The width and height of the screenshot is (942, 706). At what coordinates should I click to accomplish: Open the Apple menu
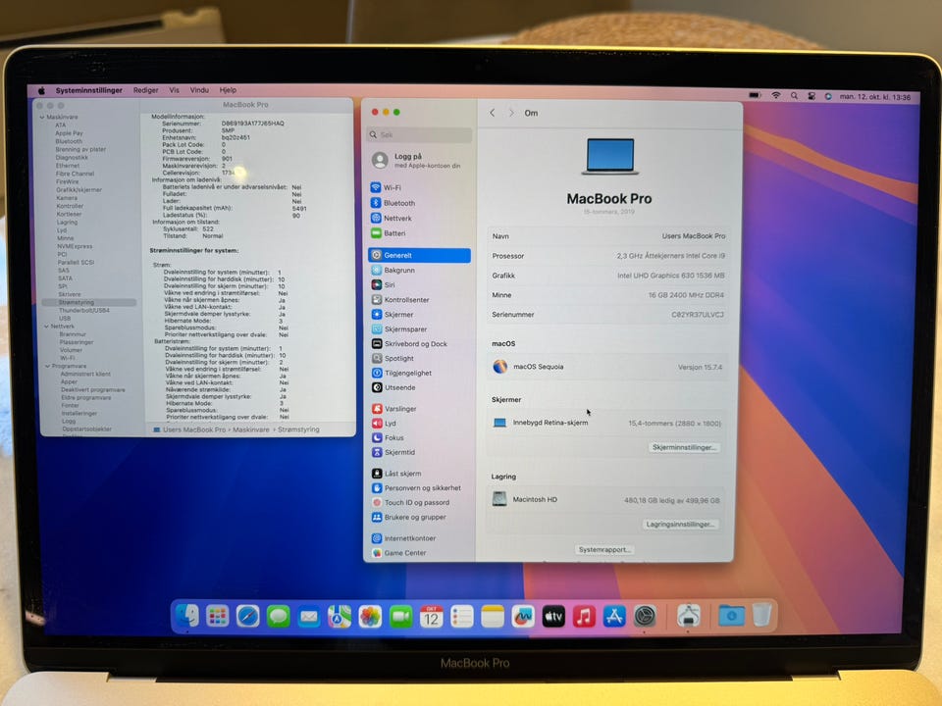(x=41, y=90)
